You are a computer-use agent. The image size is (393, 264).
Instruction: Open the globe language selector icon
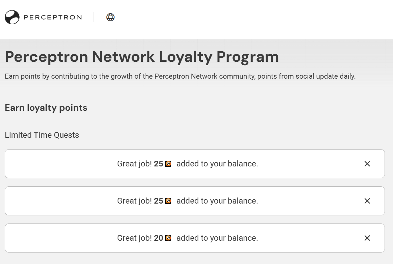(x=110, y=17)
